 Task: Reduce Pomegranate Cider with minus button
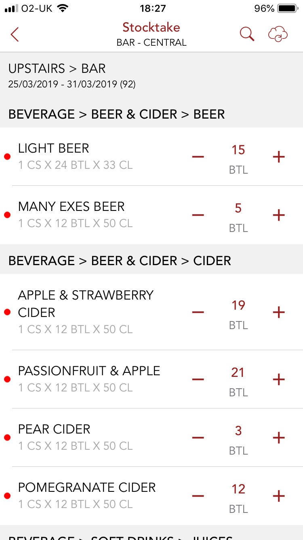pos(198,496)
